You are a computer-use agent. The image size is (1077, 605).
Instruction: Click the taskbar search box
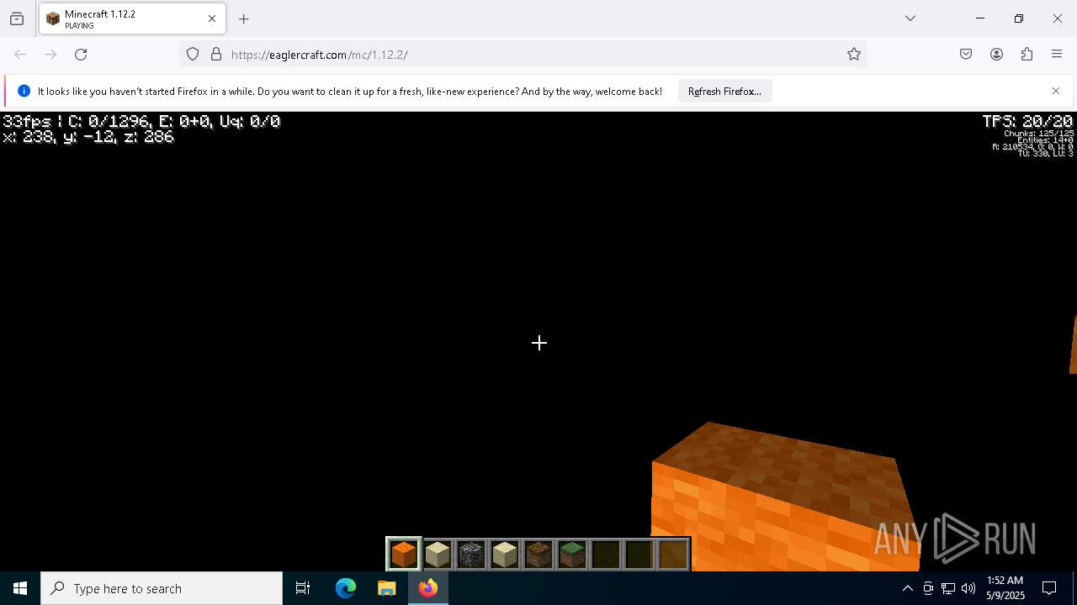(x=162, y=588)
